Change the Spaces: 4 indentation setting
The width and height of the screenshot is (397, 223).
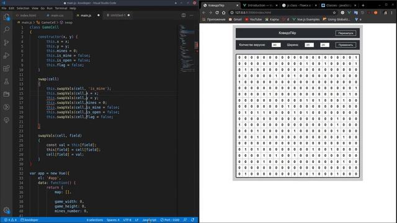113,220
